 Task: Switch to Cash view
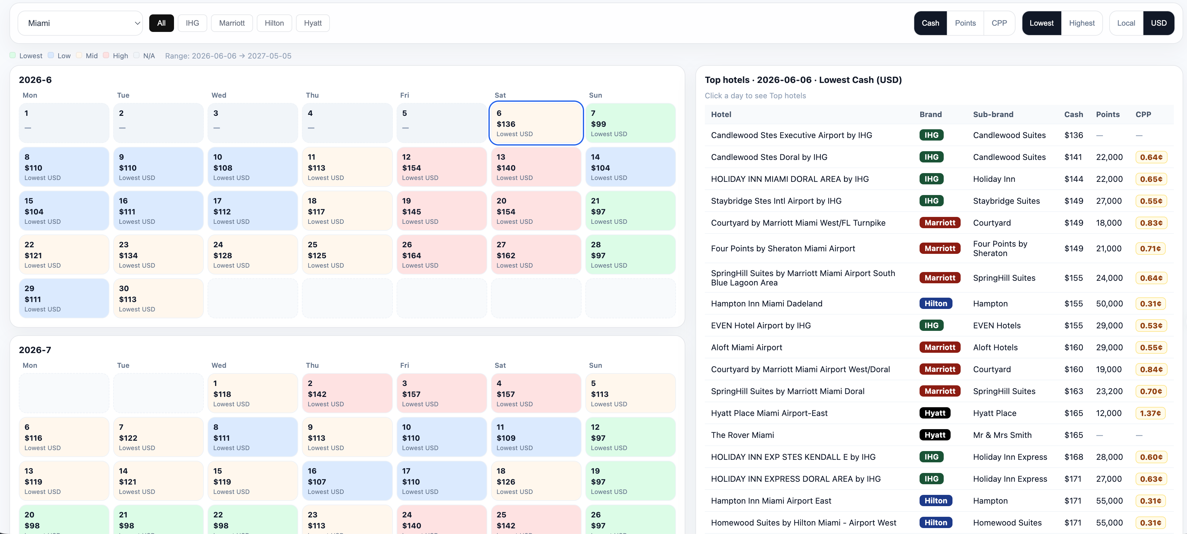930,23
